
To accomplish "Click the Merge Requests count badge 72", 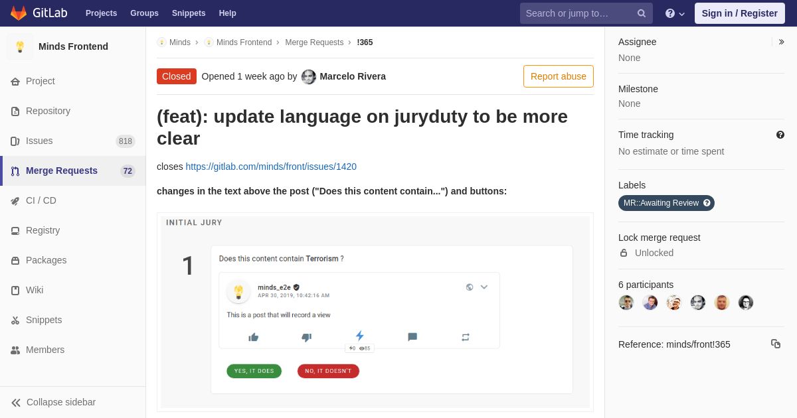I will coord(128,171).
